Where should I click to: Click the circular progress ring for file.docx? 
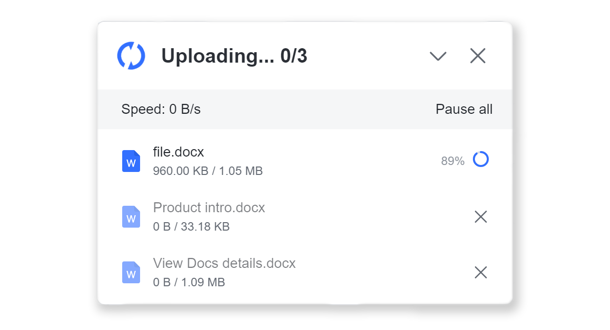click(480, 160)
